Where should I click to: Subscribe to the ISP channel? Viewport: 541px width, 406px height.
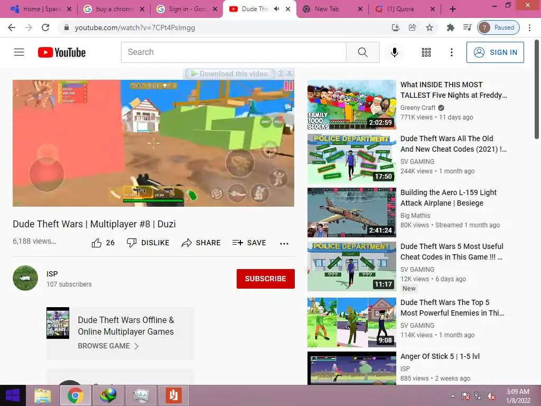(x=265, y=279)
